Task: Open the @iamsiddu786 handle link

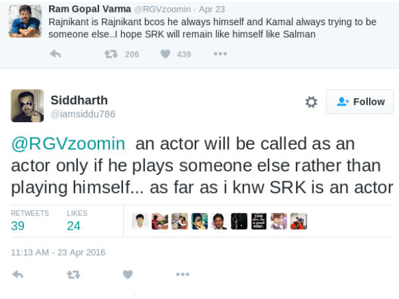Action: click(83, 114)
